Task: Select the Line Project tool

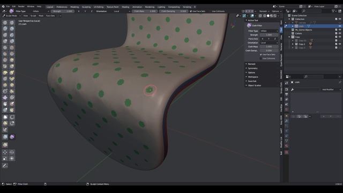Action: click(5, 130)
